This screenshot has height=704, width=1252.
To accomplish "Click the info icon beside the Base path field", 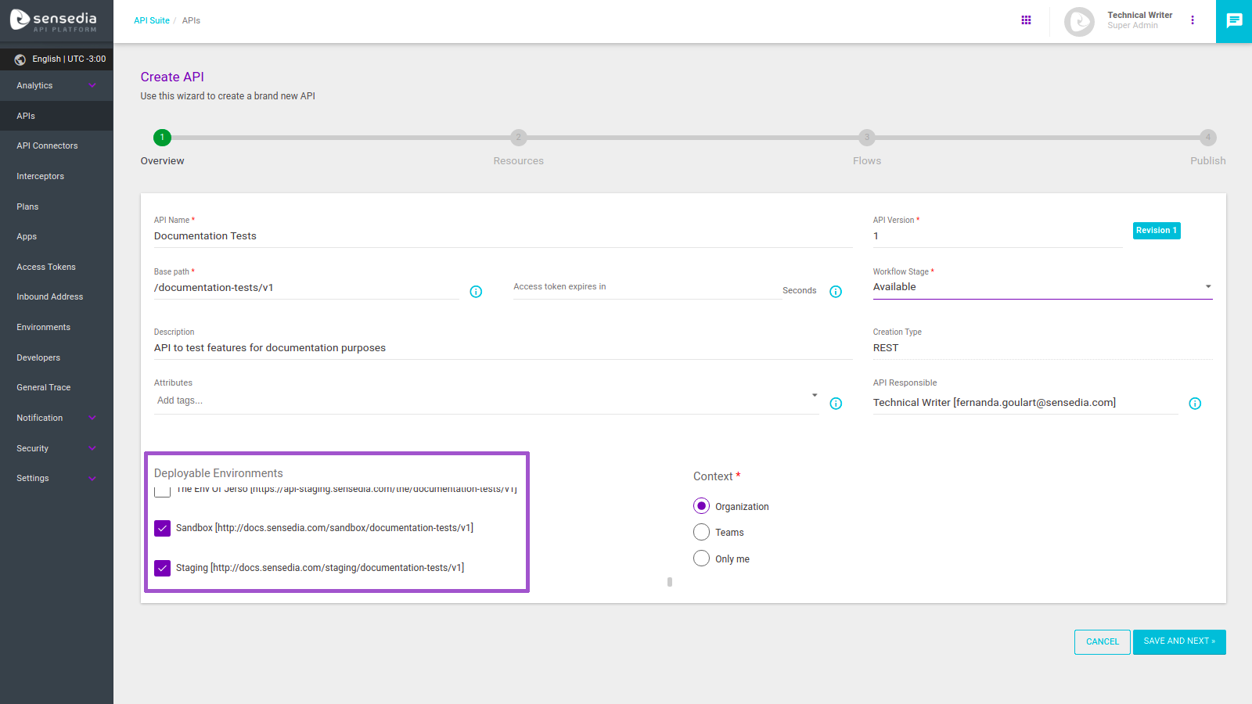I will pos(476,291).
